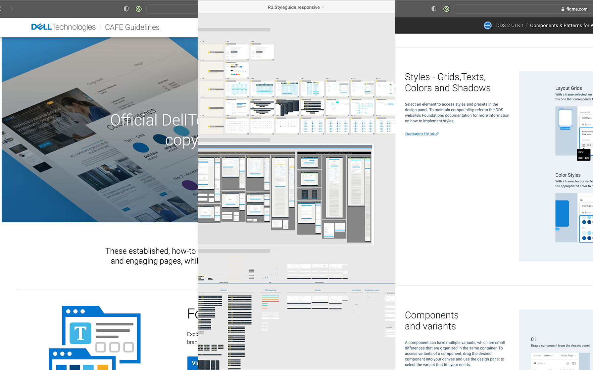The width and height of the screenshot is (593, 370).
Task: Click the lock icon next to figma.com
Action: point(563,9)
